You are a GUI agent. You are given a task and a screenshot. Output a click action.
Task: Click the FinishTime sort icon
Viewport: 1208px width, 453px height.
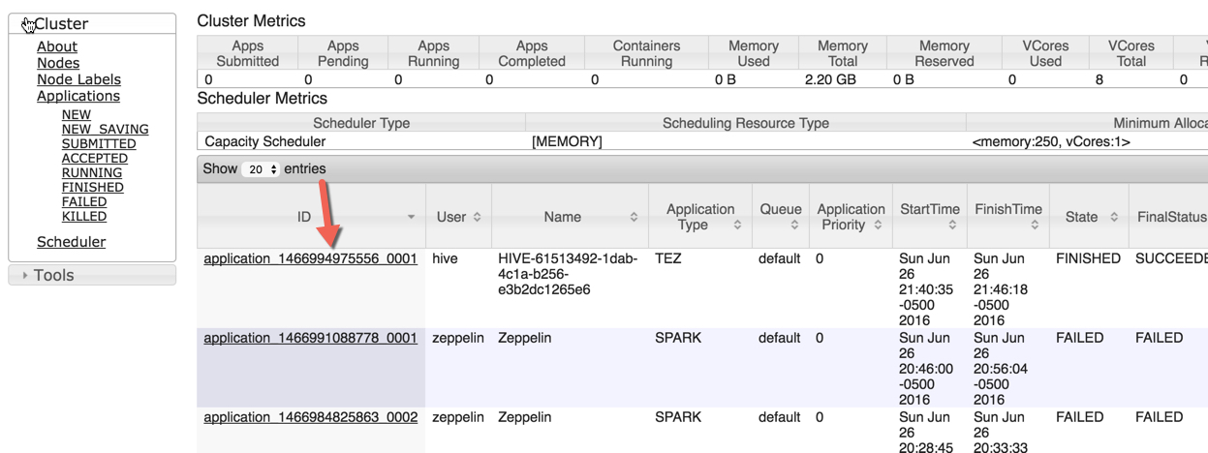click(x=1035, y=226)
